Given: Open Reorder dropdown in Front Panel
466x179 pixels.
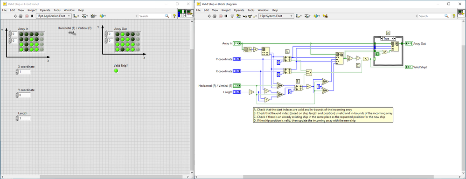Looking at the screenshot, I should point(103,16).
